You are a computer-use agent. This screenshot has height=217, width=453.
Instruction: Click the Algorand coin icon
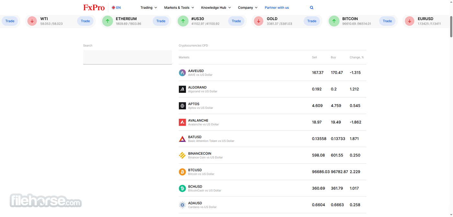(x=182, y=89)
